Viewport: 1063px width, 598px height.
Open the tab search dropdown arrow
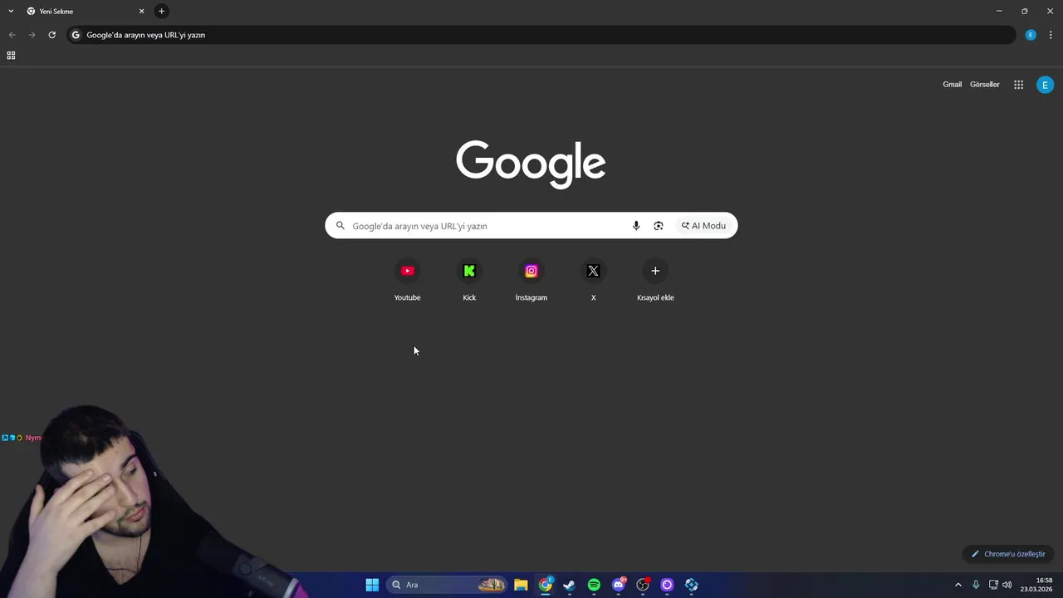coord(11,11)
